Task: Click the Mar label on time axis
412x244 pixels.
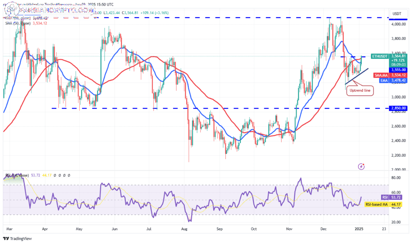Action: (x=10, y=229)
